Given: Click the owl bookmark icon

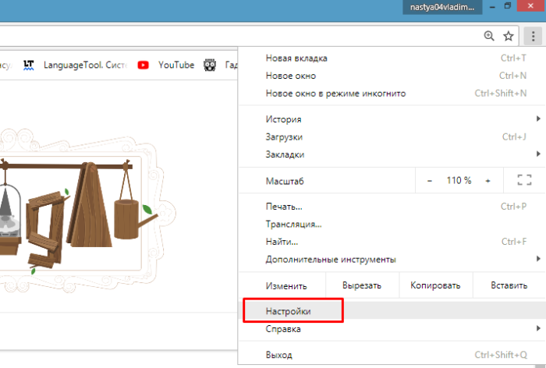Looking at the screenshot, I should click(210, 65).
